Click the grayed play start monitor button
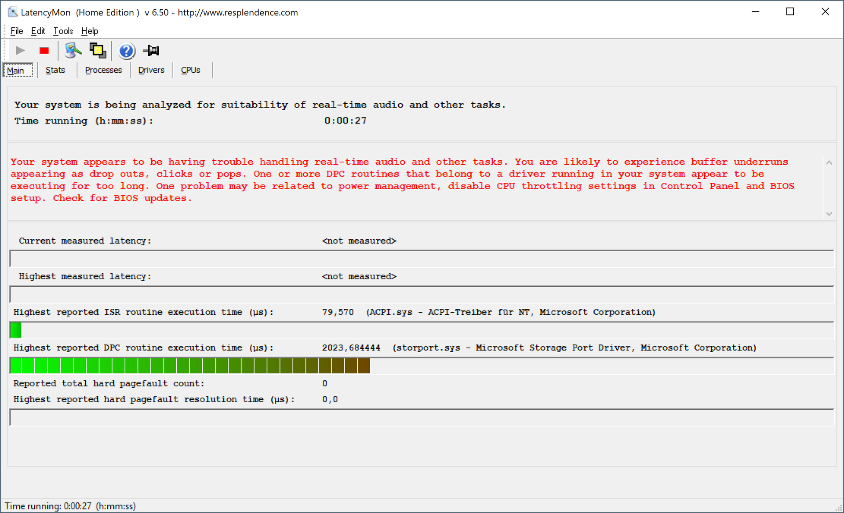Viewport: 844px width, 513px height. click(20, 51)
